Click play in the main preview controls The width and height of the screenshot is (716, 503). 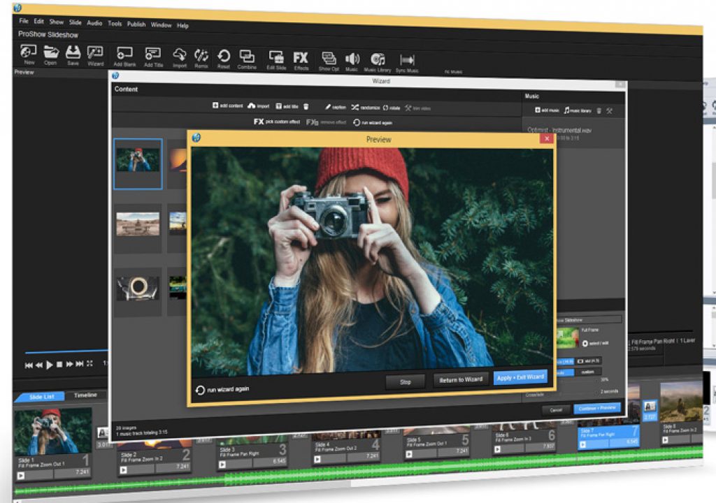[50, 365]
